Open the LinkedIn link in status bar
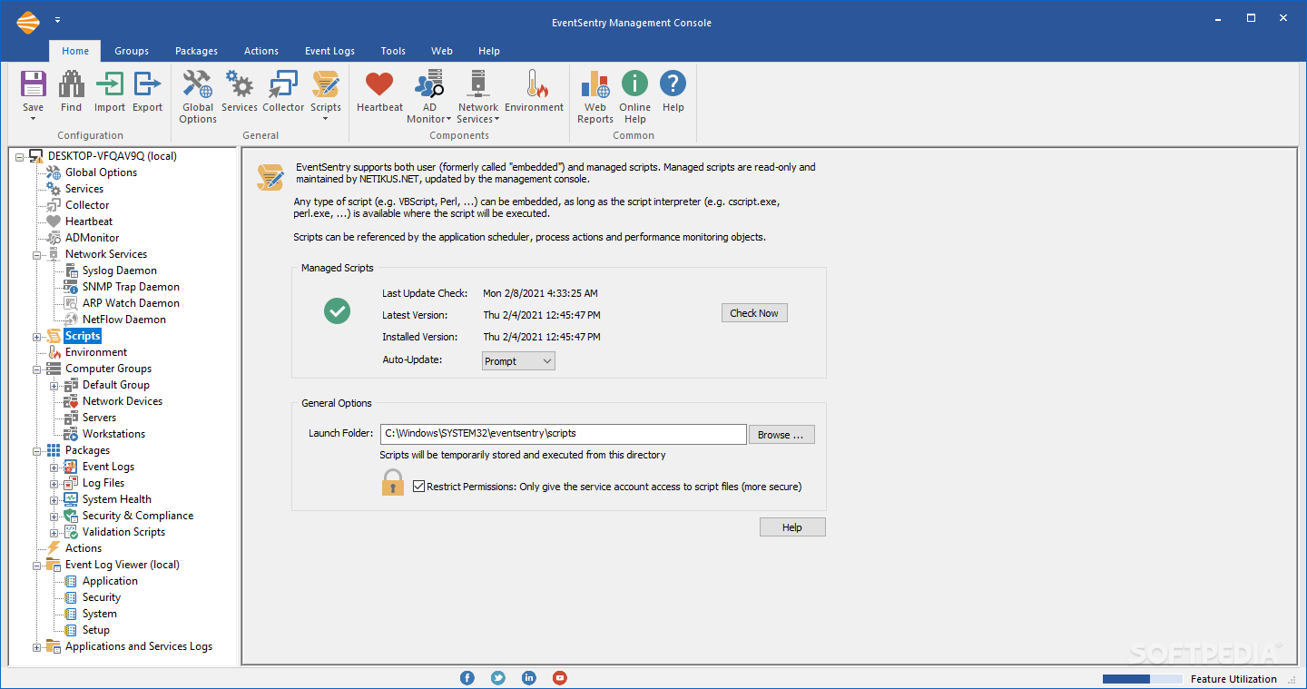1307x689 pixels. [x=529, y=677]
